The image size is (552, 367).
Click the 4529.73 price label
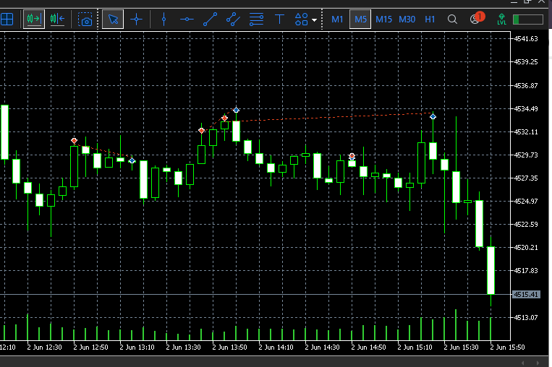526,155
